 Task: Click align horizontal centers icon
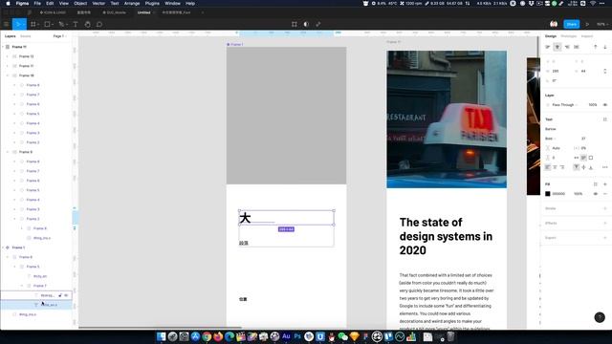557,47
